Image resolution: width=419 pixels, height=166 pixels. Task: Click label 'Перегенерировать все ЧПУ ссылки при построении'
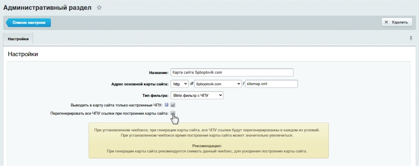click(x=109, y=114)
